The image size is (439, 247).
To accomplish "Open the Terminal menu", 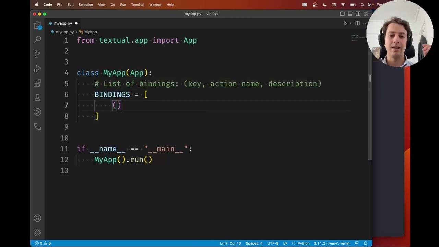I will 138,4.
